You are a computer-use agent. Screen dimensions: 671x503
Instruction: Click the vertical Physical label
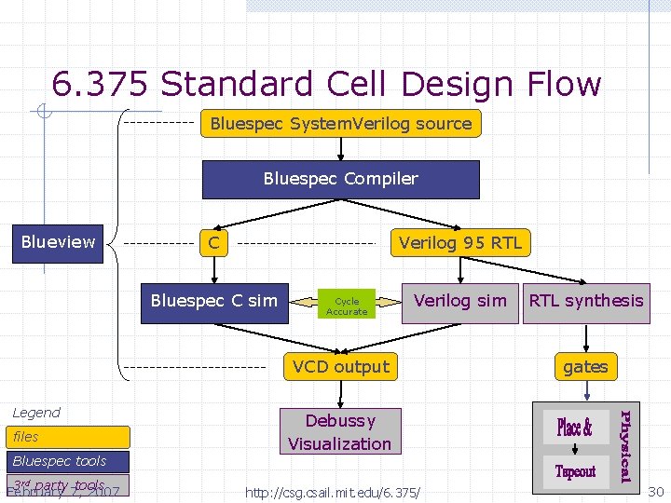click(x=625, y=447)
